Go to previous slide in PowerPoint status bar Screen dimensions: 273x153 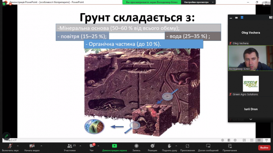click(223, 140)
